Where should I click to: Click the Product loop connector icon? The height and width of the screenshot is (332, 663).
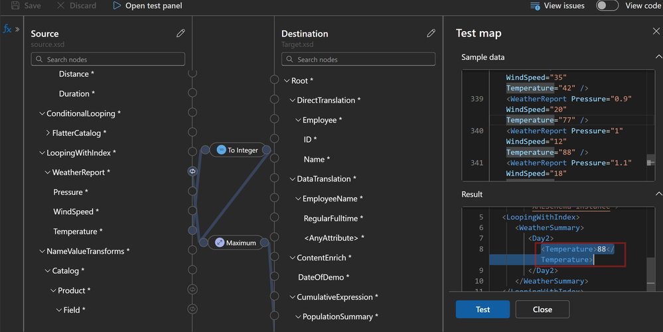click(192, 290)
